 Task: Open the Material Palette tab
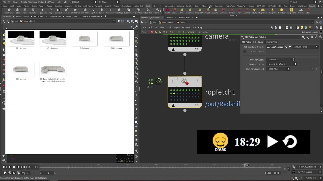tap(184, 18)
